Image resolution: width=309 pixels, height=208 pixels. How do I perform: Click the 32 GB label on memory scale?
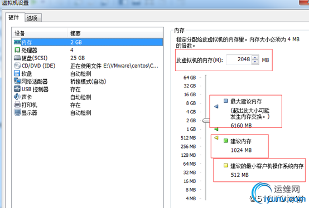point(190,86)
